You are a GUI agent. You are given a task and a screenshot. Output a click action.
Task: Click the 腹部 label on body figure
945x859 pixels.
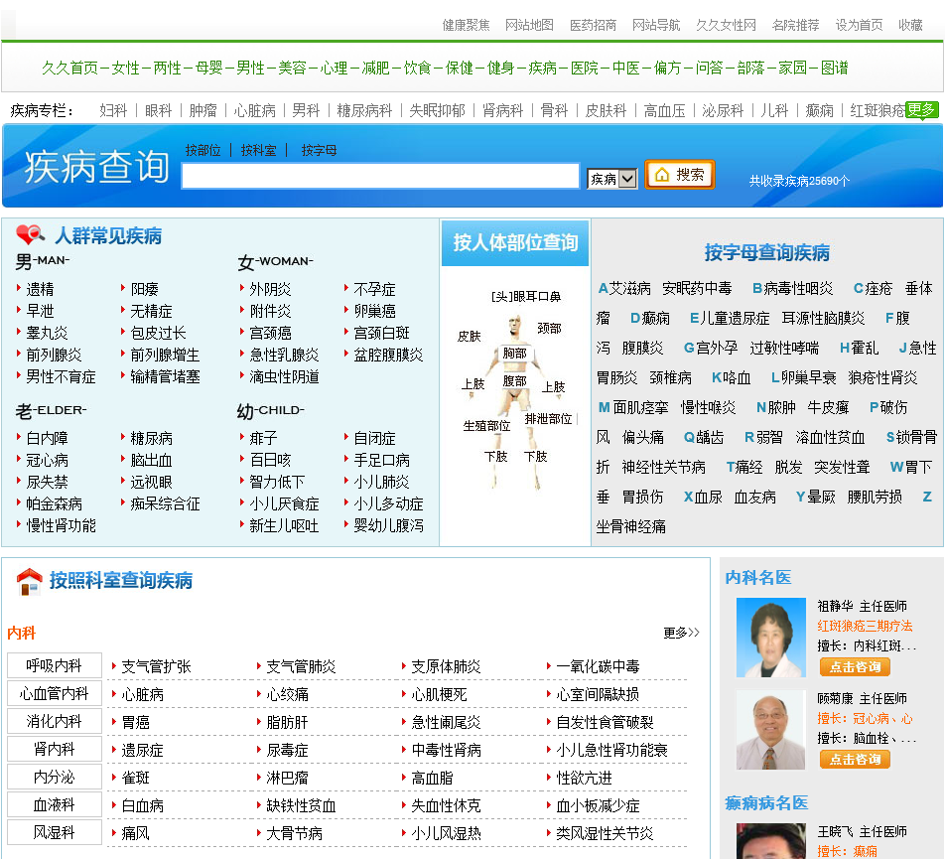[514, 380]
